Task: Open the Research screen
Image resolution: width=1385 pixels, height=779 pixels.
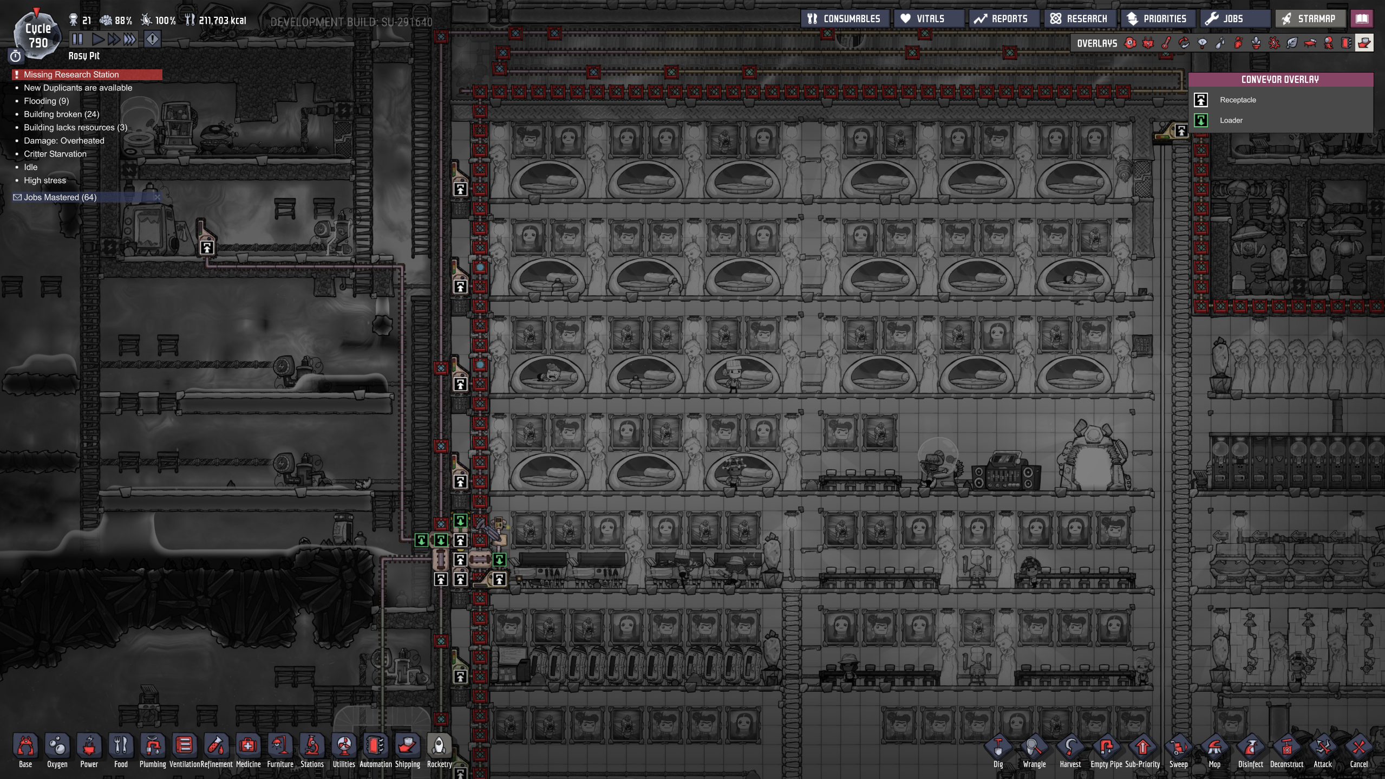Action: click(1079, 18)
